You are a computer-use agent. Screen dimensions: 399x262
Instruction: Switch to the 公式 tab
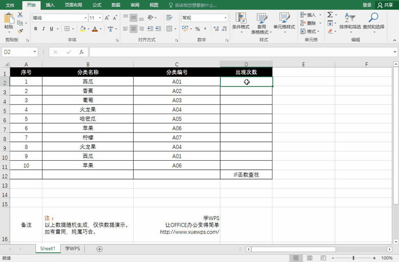pyautogui.click(x=97, y=5)
